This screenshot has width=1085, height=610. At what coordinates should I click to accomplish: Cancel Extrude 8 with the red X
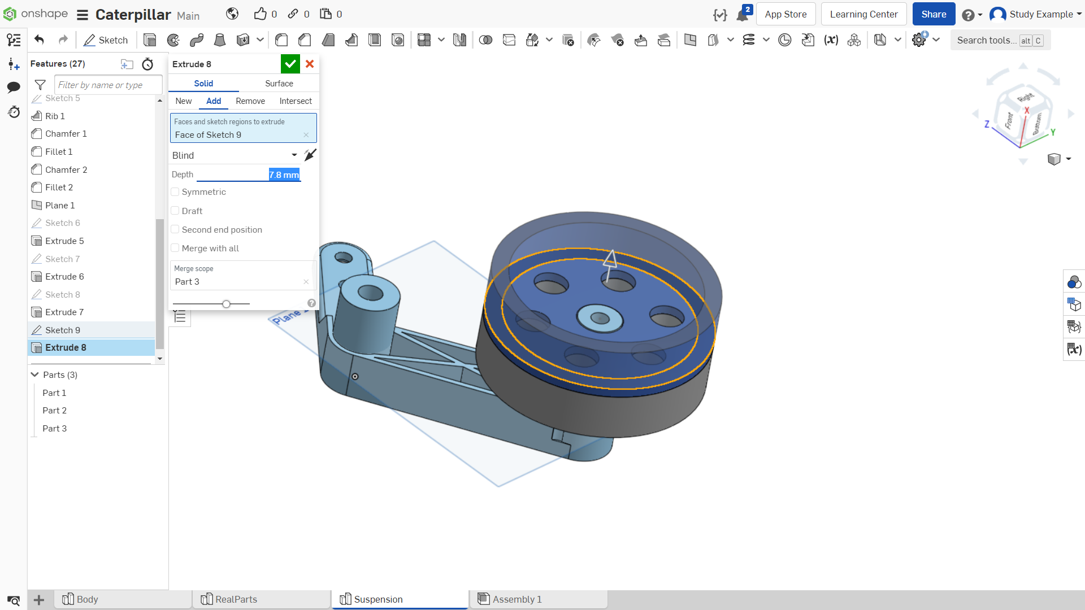point(310,64)
